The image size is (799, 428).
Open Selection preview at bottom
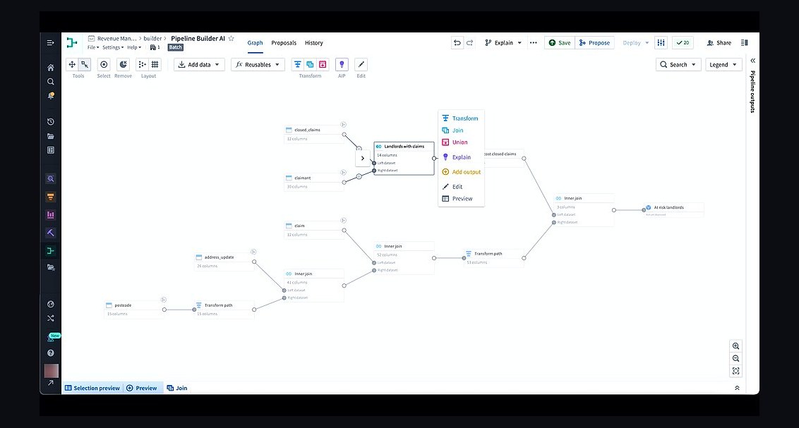pos(92,388)
